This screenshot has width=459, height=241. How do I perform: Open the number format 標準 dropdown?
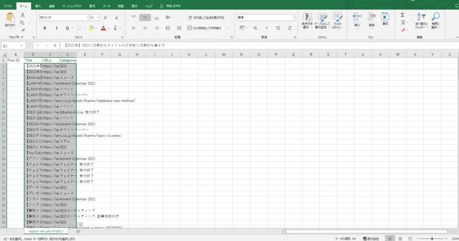click(x=293, y=17)
